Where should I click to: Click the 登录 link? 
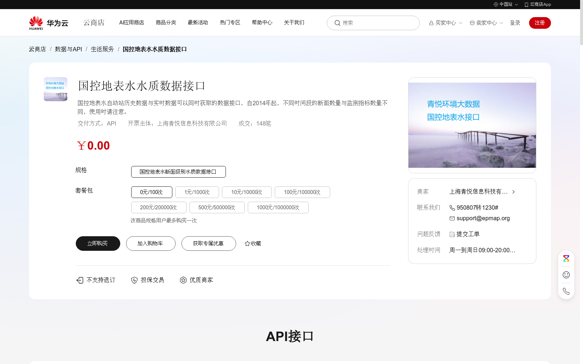(515, 23)
